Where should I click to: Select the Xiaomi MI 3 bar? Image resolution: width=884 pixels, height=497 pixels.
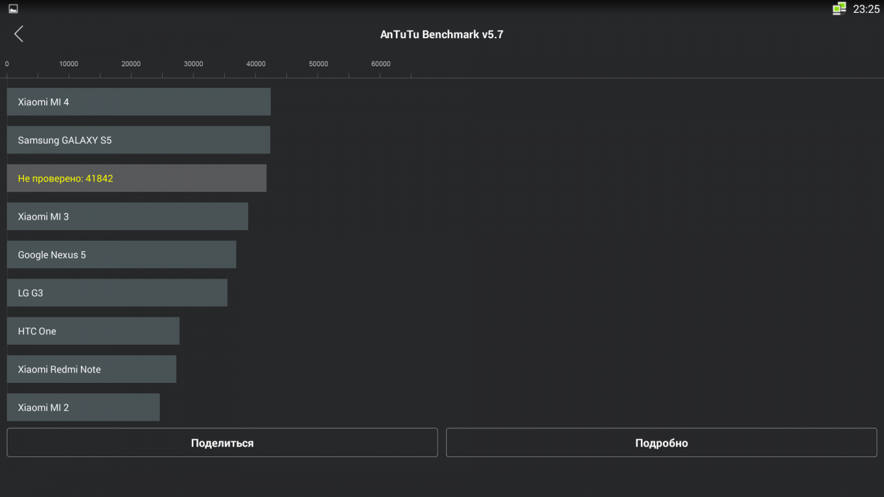point(127,217)
